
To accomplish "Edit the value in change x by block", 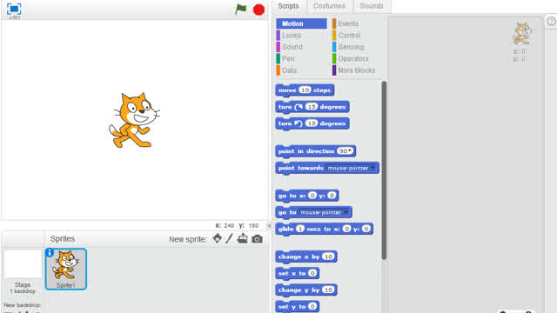I will [328, 256].
